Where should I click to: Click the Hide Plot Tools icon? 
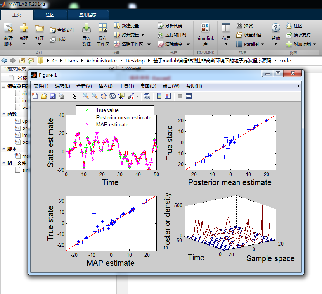180,96
